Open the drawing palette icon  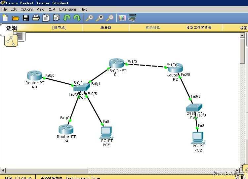122,18
